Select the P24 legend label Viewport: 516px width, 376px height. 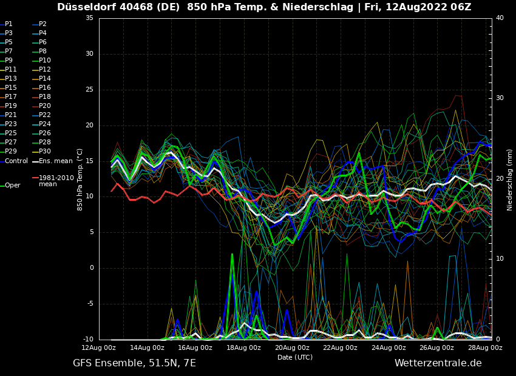(x=45, y=124)
